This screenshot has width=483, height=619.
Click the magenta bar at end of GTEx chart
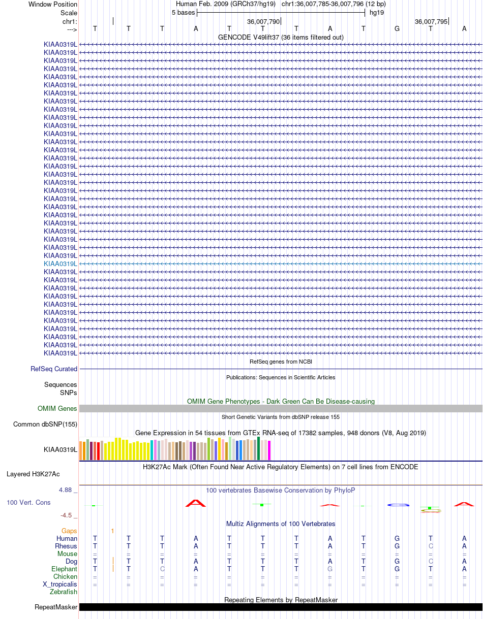[269, 450]
